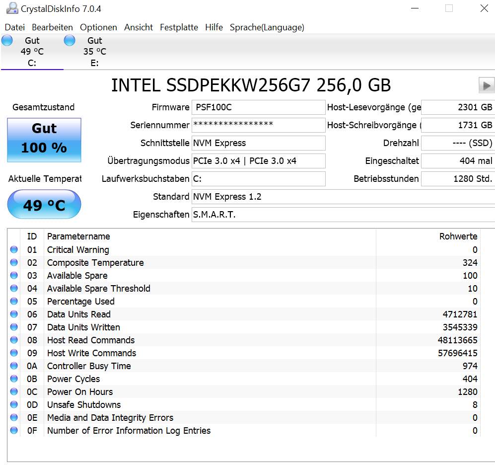495x465 pixels.
Task: Click the Seriennummer masked field
Action: 258,125
